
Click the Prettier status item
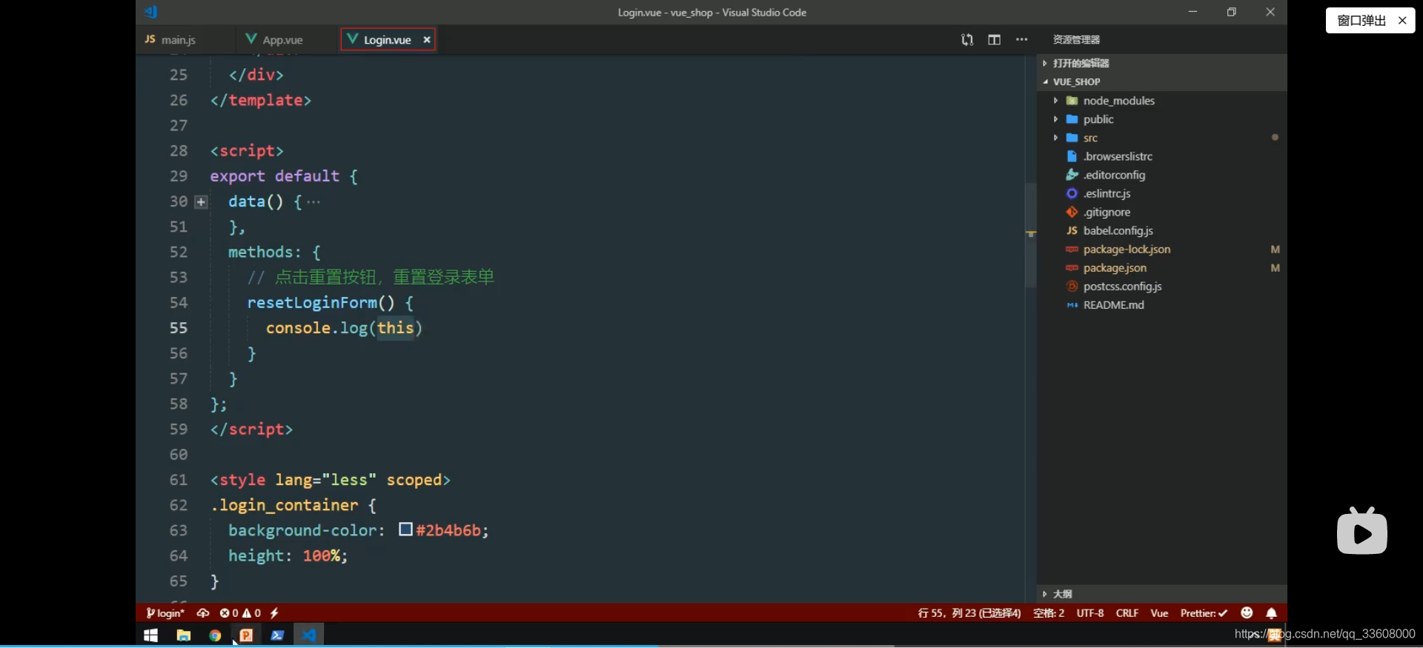(x=1204, y=613)
